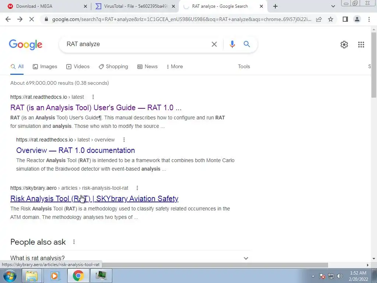This screenshot has height=283, width=377.
Task: Clear the Google search box
Action: 214,44
